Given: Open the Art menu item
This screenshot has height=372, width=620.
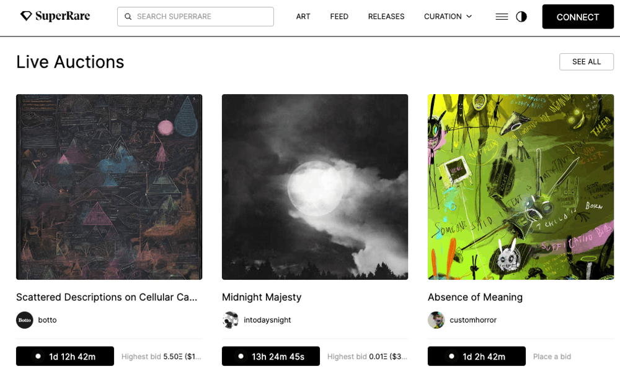Looking at the screenshot, I should (303, 17).
